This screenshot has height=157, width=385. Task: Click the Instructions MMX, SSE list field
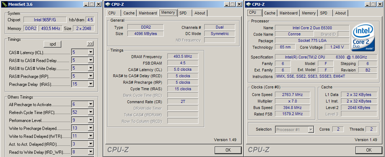[326, 77]
